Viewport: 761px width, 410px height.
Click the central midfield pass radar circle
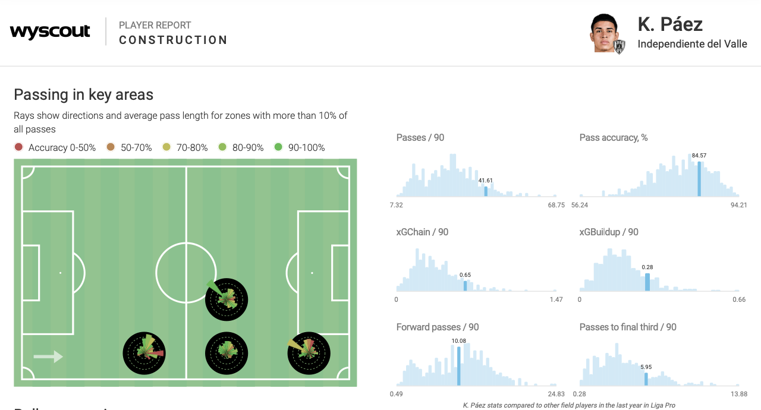pyautogui.click(x=226, y=299)
